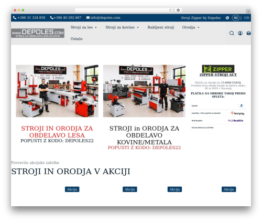Click the third Akcija badge from left
The height and width of the screenshot is (222, 262).
coord(174,189)
